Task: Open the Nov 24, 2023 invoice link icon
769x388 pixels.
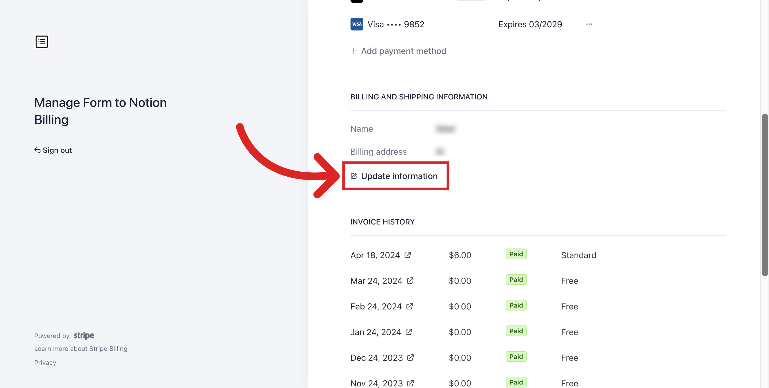Action: pos(410,383)
